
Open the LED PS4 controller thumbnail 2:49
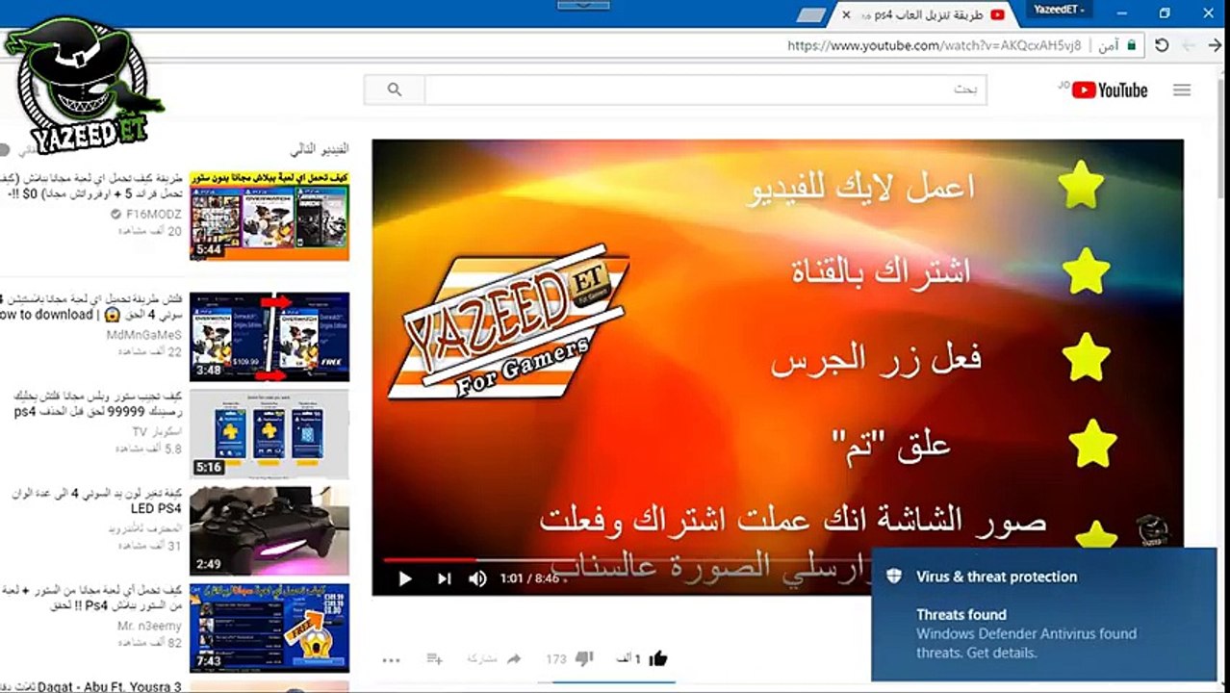pos(269,531)
